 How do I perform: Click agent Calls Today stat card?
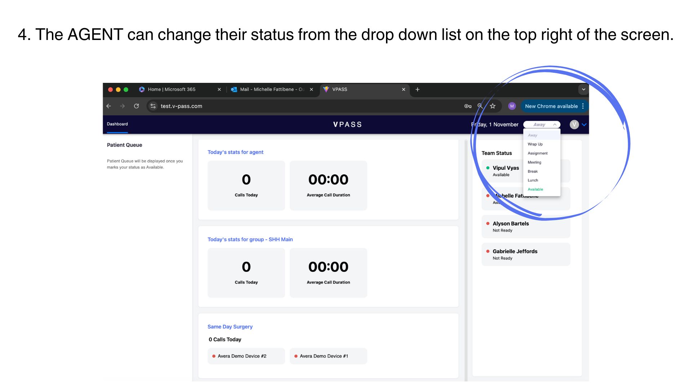[x=246, y=185]
